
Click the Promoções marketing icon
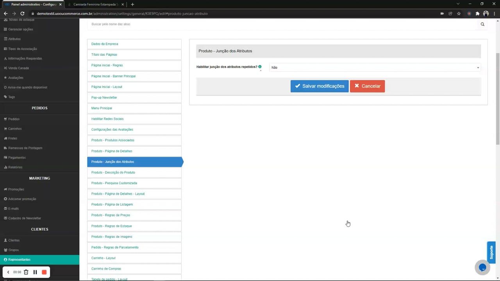(5, 189)
